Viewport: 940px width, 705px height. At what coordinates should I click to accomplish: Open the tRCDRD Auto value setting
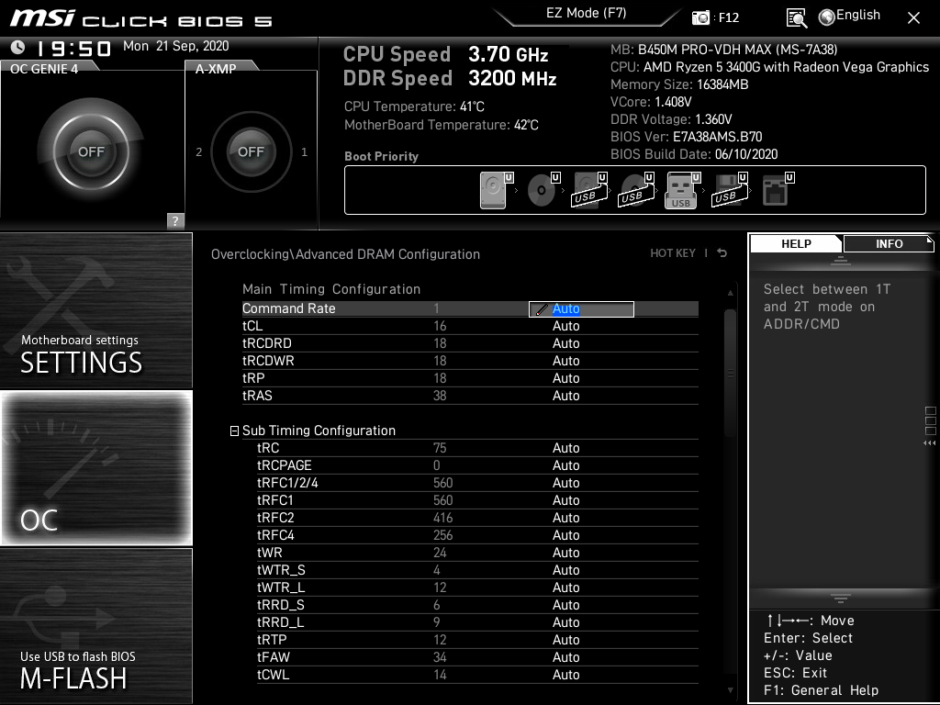coord(565,343)
